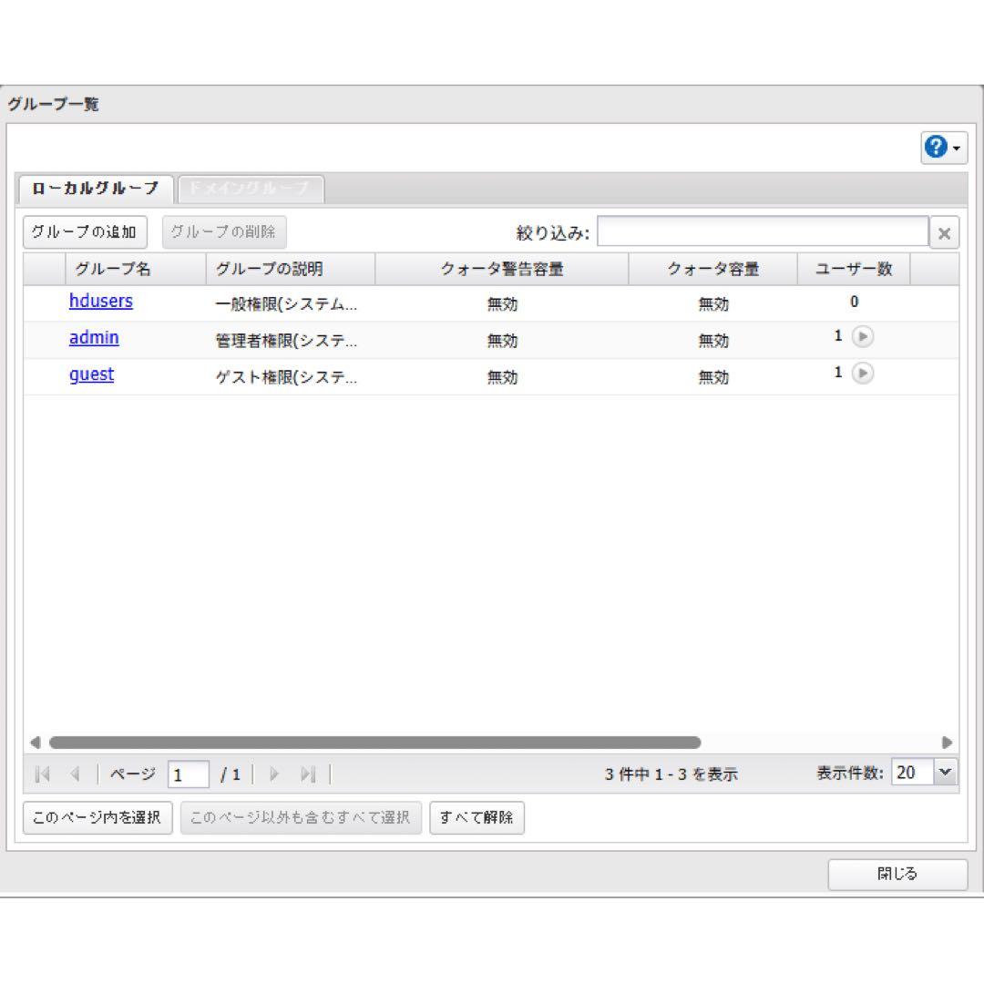The width and height of the screenshot is (984, 984).
Task: Click すべて解除 to deselect everything
Action: [x=477, y=817]
